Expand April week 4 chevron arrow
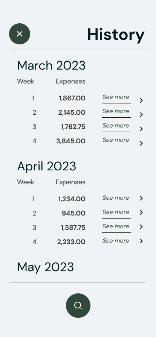The width and height of the screenshot is (156, 337). point(141,241)
